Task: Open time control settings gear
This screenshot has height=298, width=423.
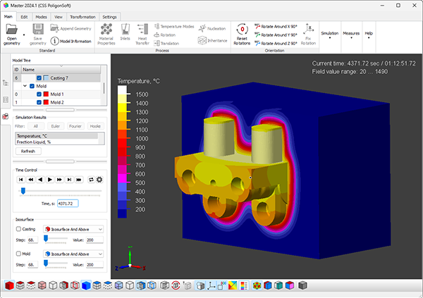Action: 99,180
